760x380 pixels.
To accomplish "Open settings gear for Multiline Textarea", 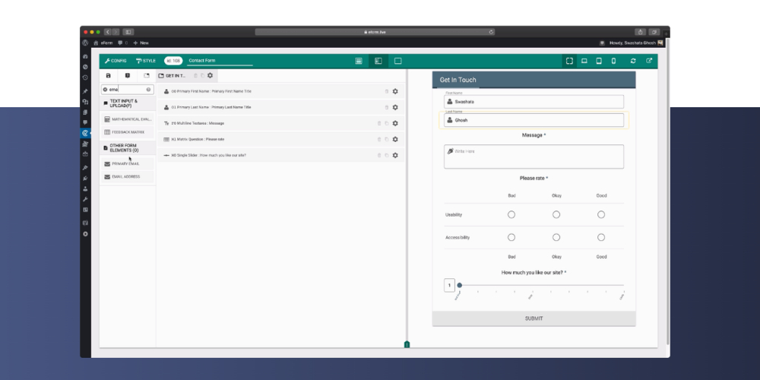I will pos(395,123).
